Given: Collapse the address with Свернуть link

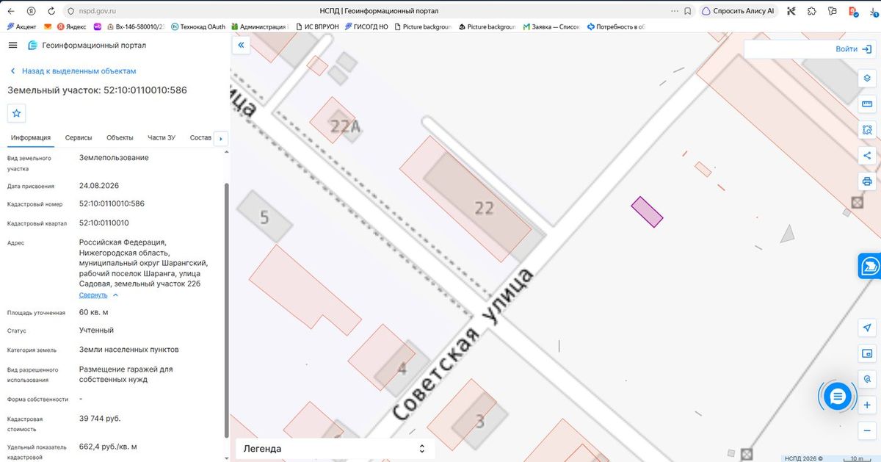Looking at the screenshot, I should [93, 295].
